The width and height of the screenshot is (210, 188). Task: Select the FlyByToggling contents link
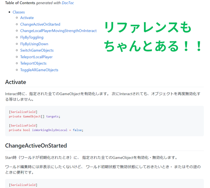[x=32, y=37]
